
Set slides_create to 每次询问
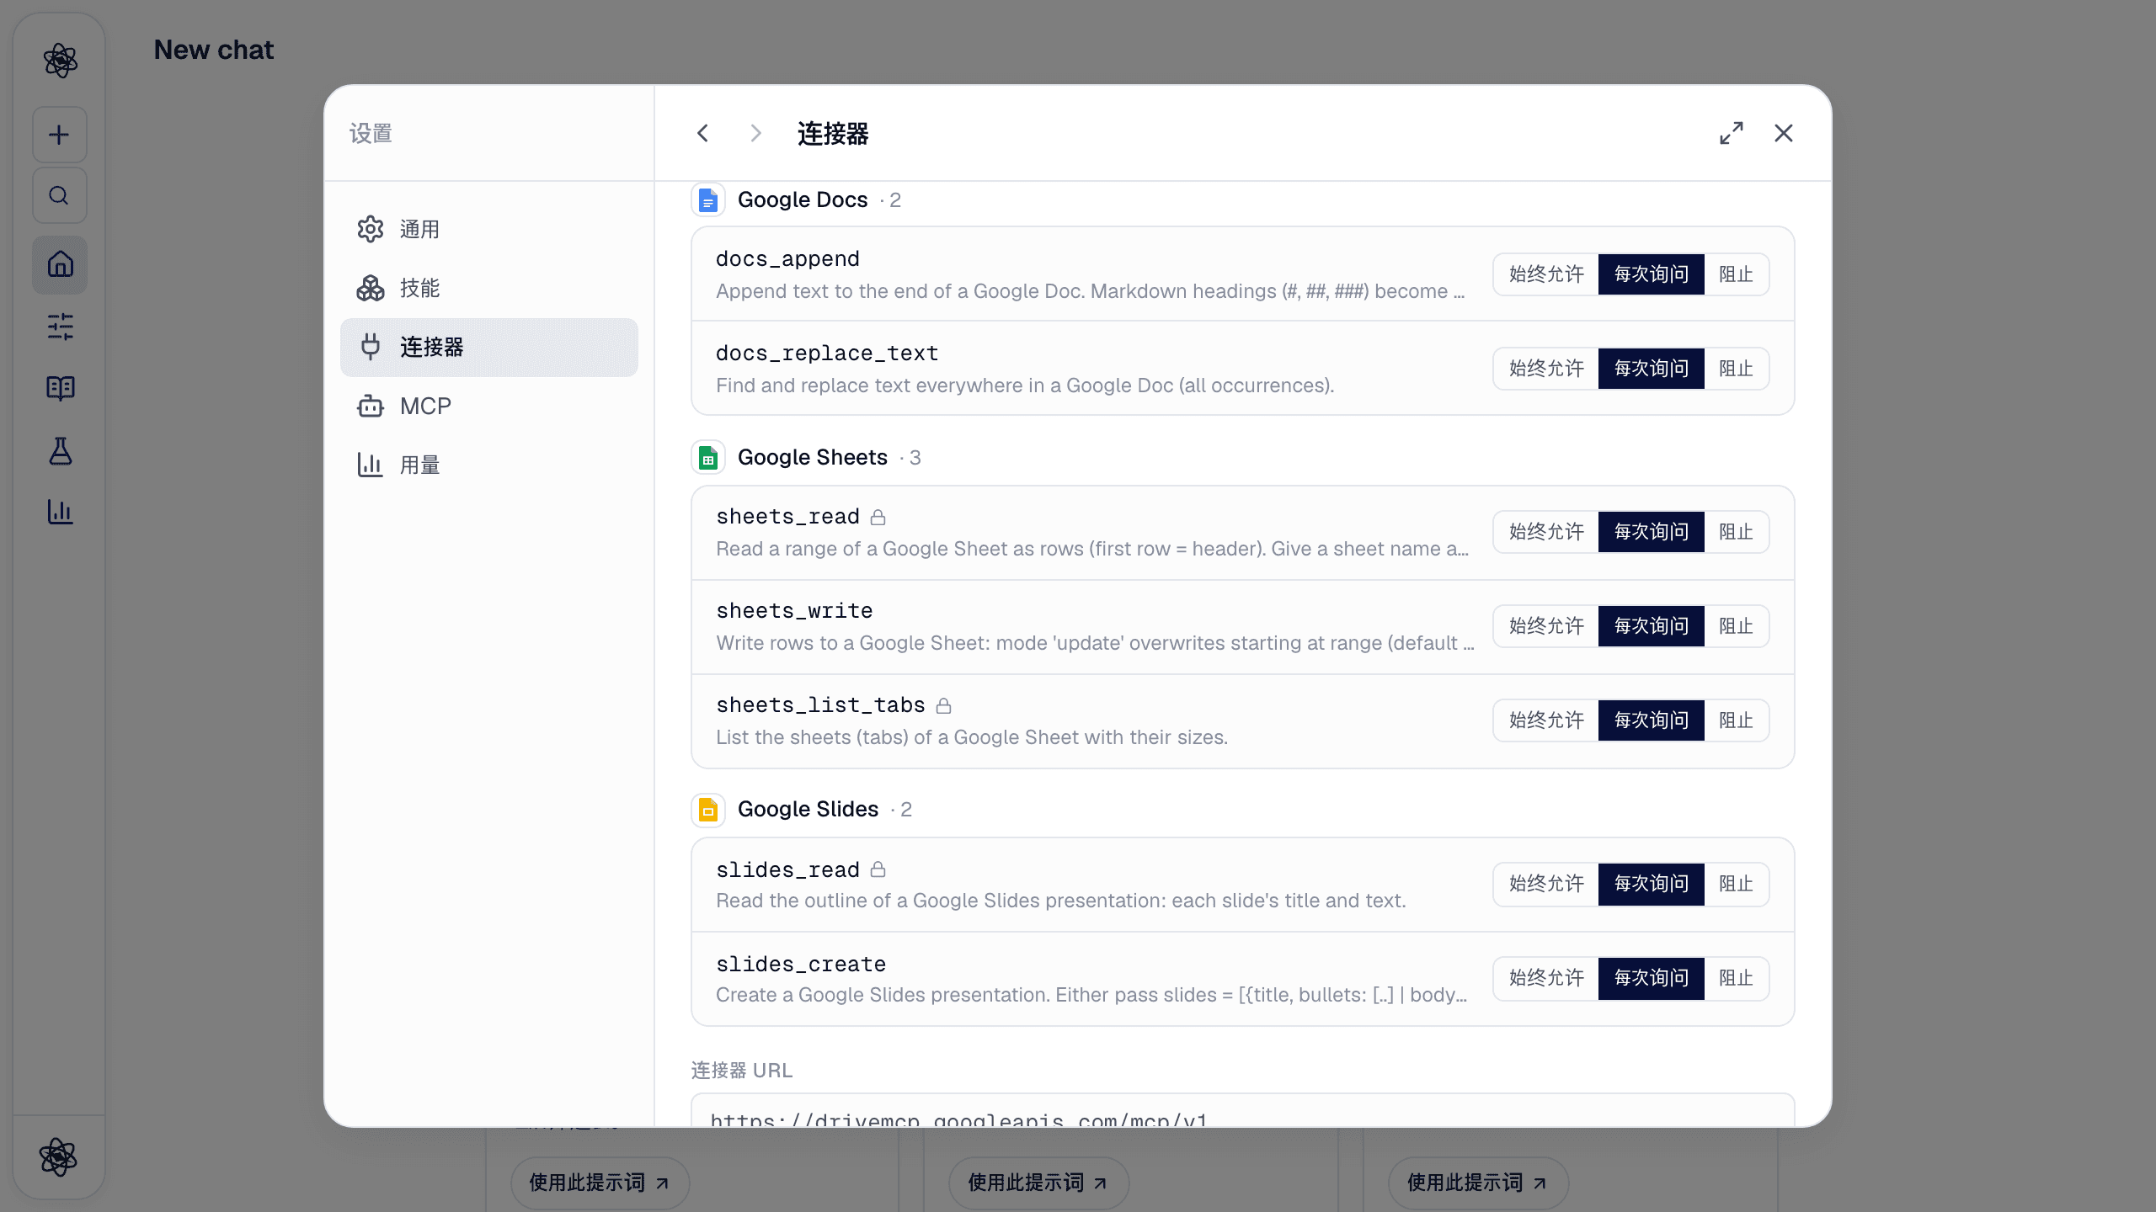pos(1651,978)
